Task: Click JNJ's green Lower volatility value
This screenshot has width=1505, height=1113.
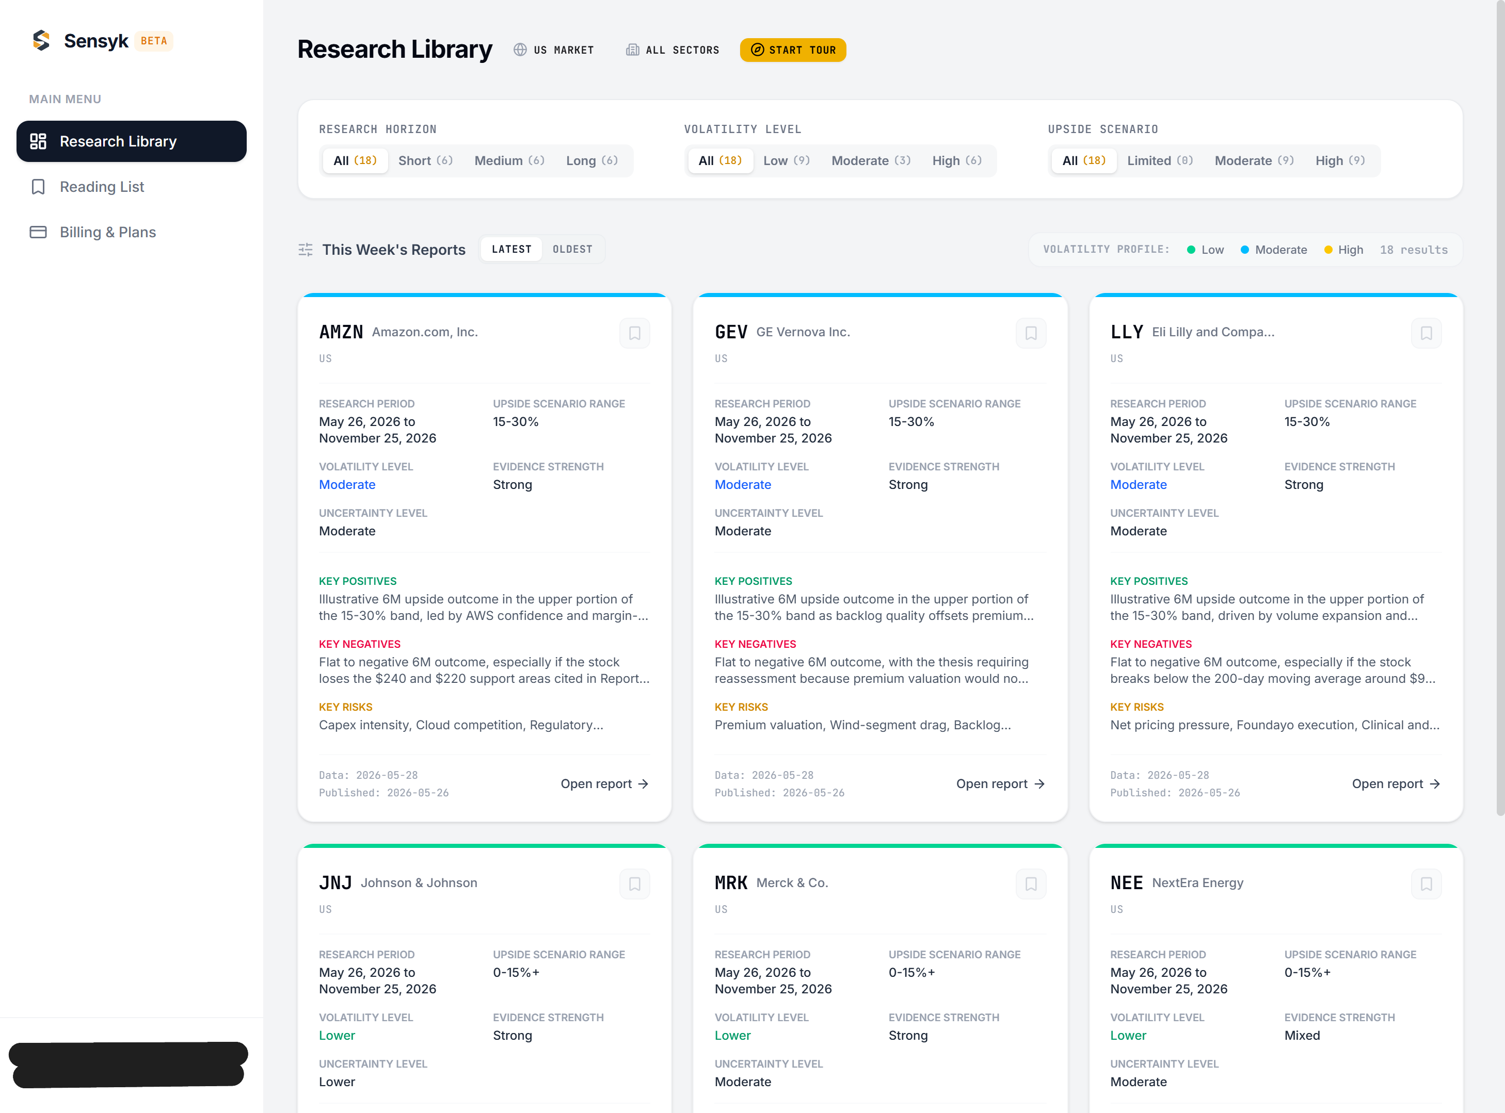Action: 337,1036
